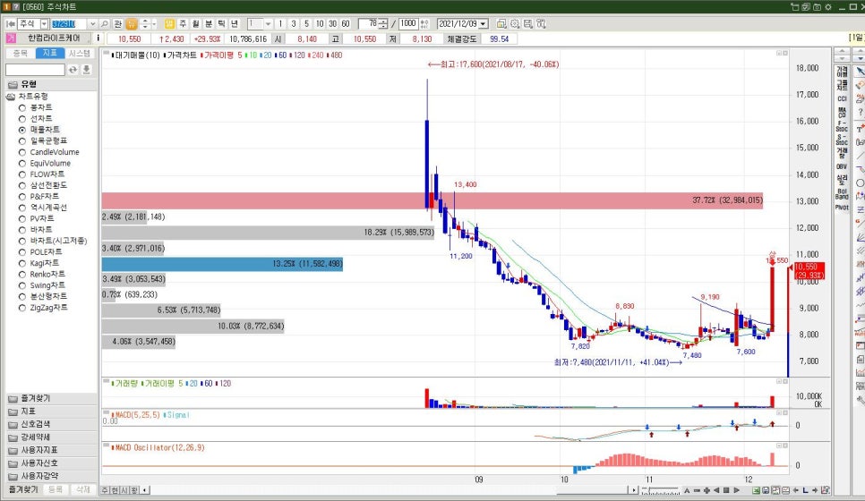The height and width of the screenshot is (501, 865).
Task: Click the save diskette icon in bottom bar
Action: pyautogui.click(x=766, y=490)
